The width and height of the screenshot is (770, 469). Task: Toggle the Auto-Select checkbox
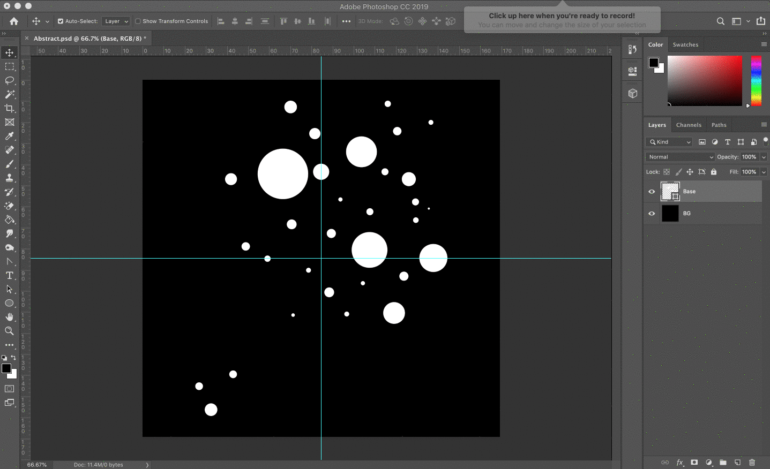click(61, 21)
